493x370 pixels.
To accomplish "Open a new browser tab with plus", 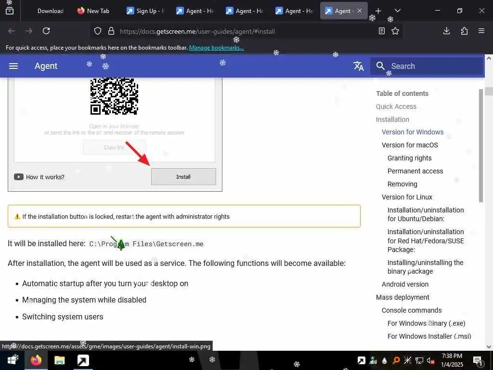I will [x=378, y=11].
